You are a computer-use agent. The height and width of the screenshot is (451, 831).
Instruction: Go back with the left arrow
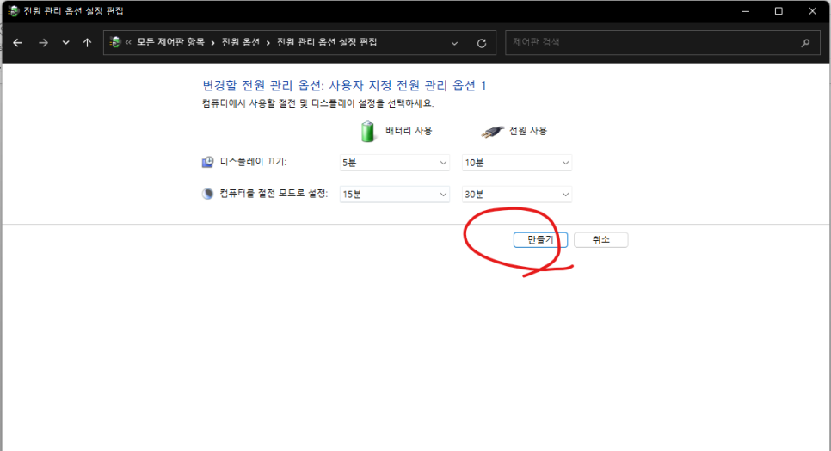click(17, 43)
